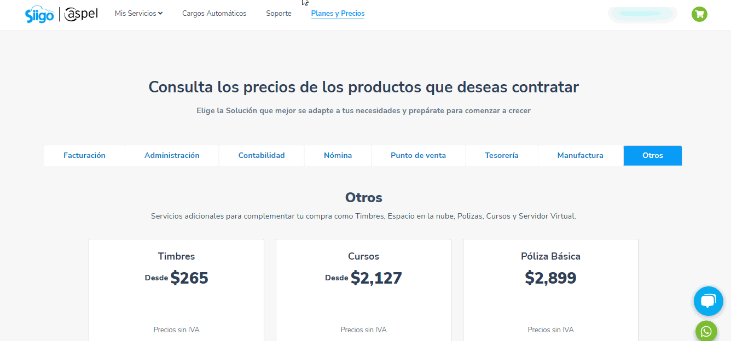Select the Cursos pricing card
The height and width of the screenshot is (341, 731).
363,290
